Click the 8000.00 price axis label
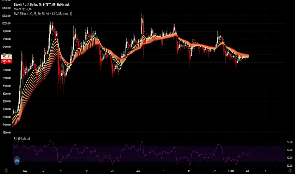 click(7, 101)
